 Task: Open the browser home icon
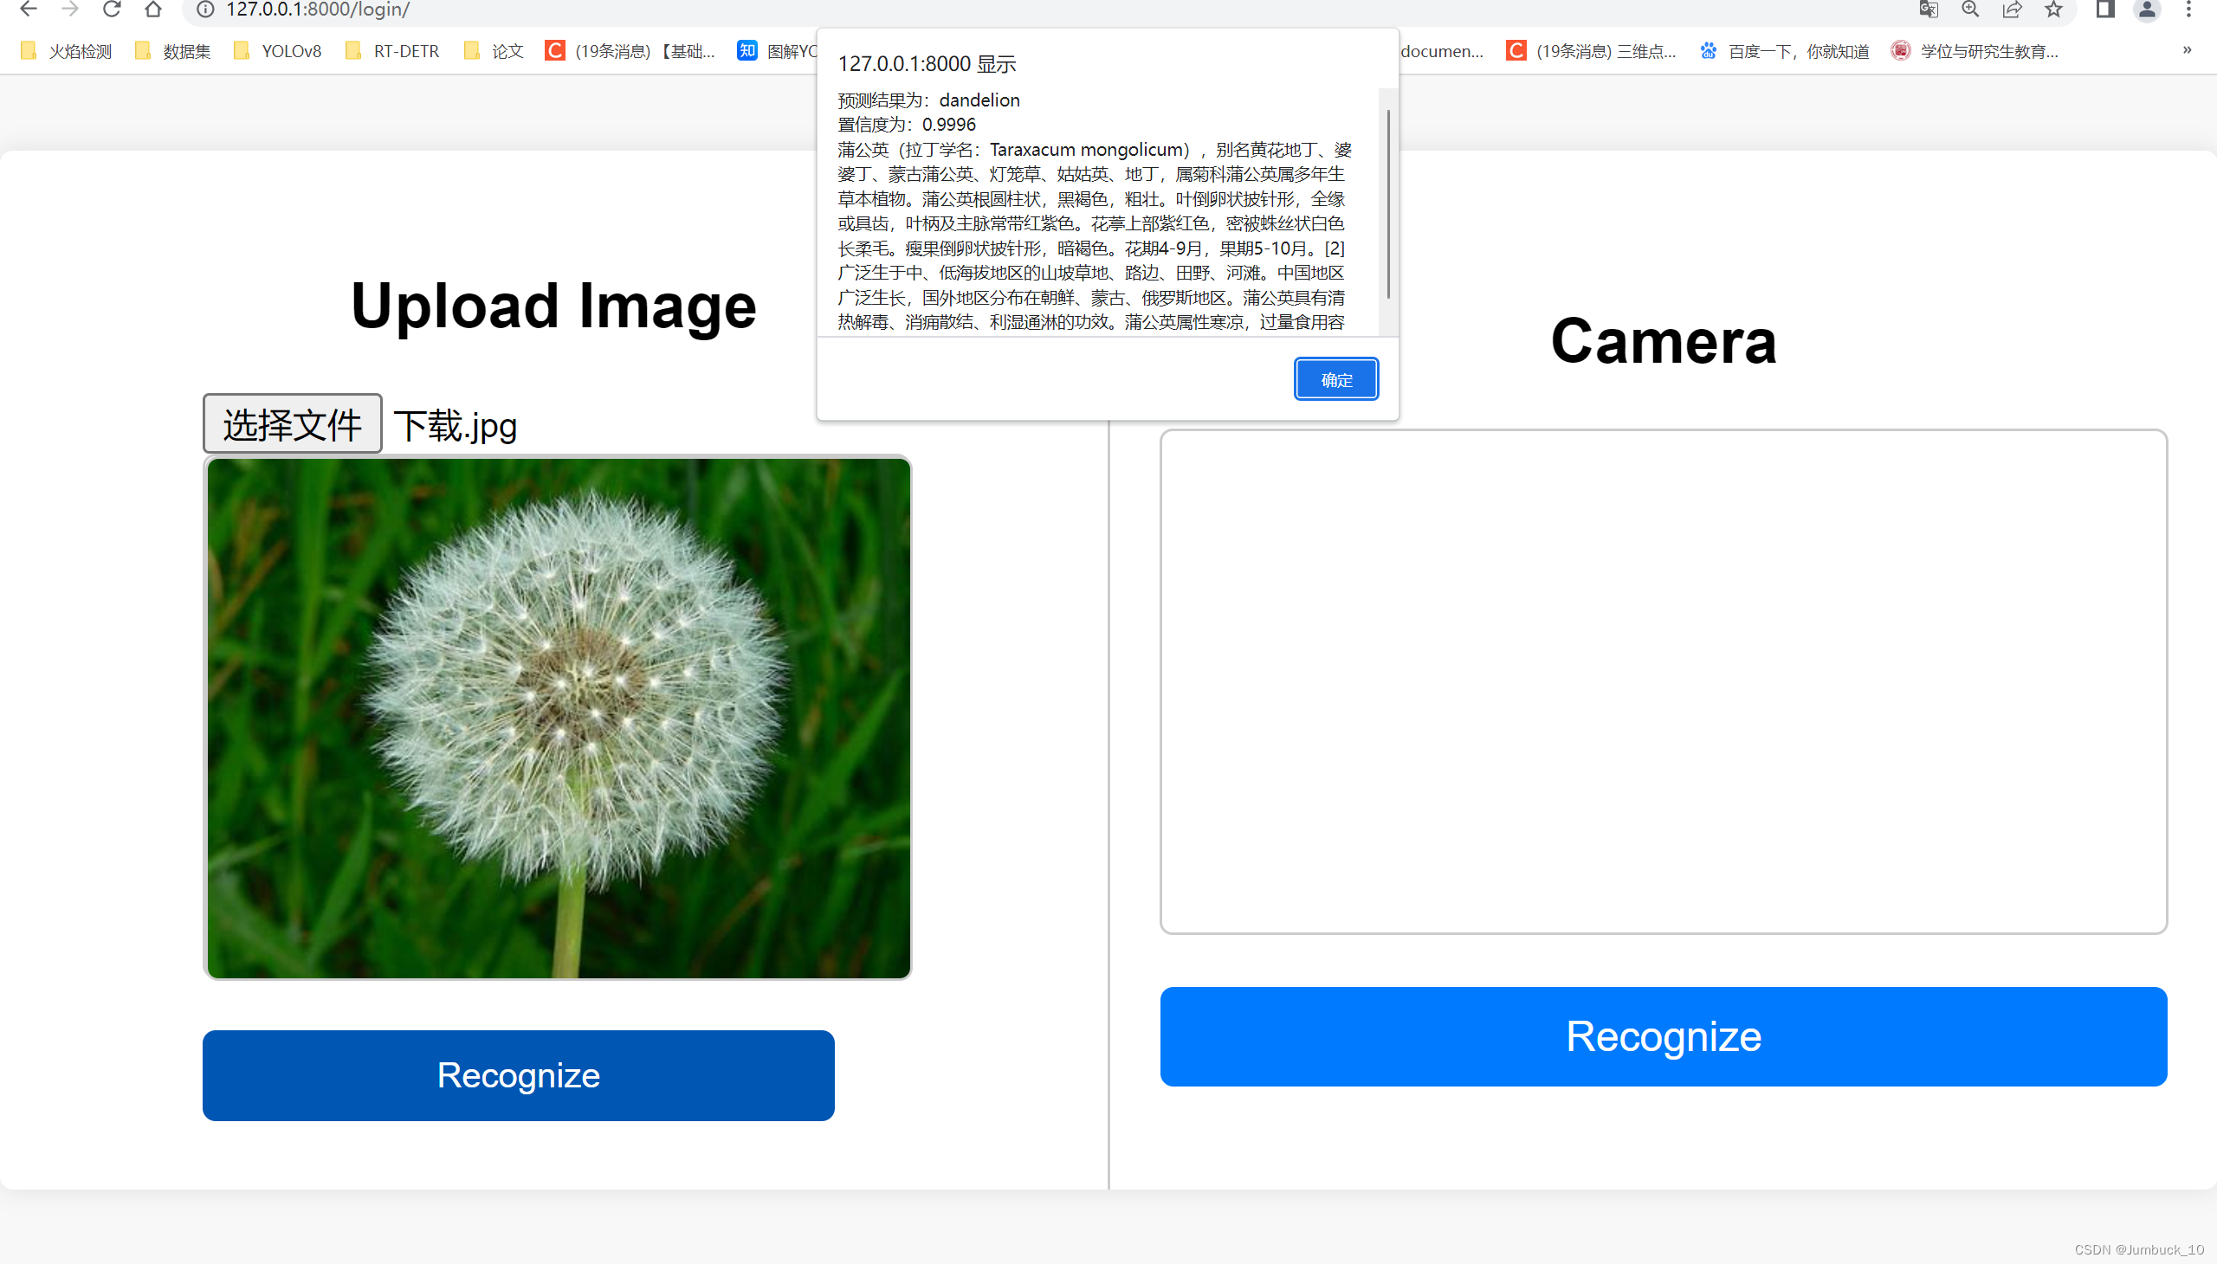point(152,10)
